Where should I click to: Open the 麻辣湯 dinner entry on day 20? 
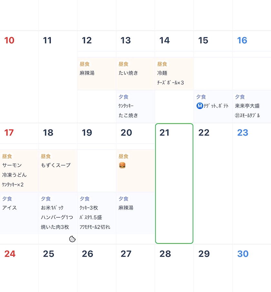pyautogui.click(x=126, y=208)
